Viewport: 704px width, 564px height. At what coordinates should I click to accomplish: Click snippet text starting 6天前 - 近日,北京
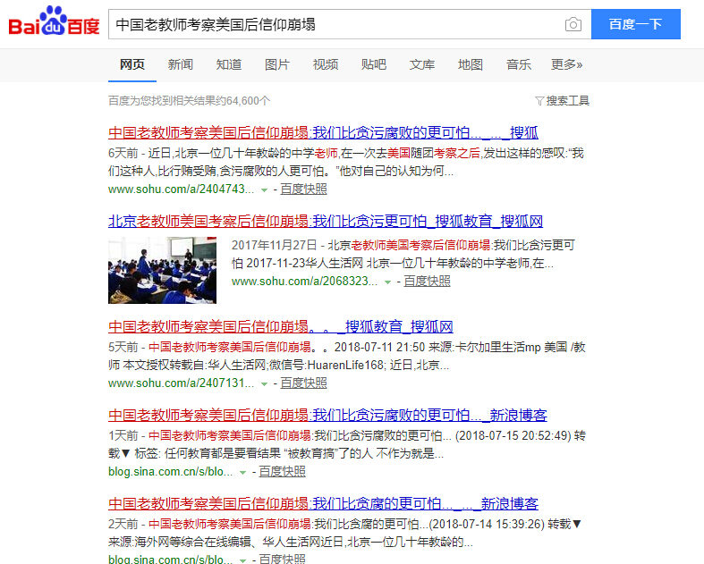point(345,163)
